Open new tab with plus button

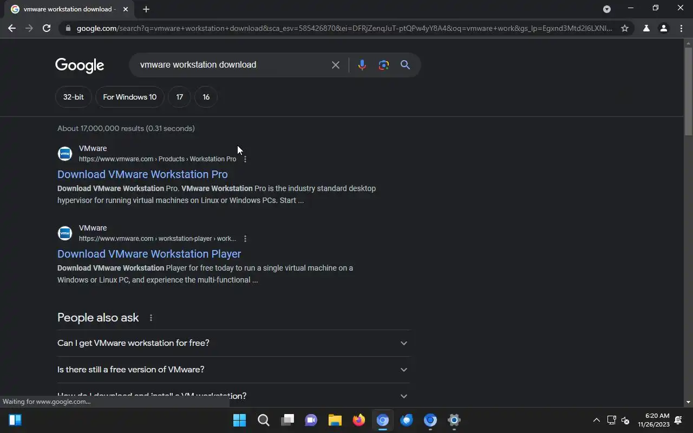click(146, 9)
